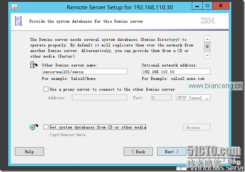The width and height of the screenshot is (245, 172).
Task: Click the proxy Port field
Action: [161, 97]
